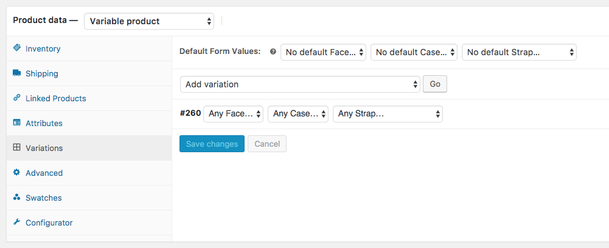The image size is (609, 248).
Task: Click the help icon beside Default Form Values
Action: coord(273,52)
